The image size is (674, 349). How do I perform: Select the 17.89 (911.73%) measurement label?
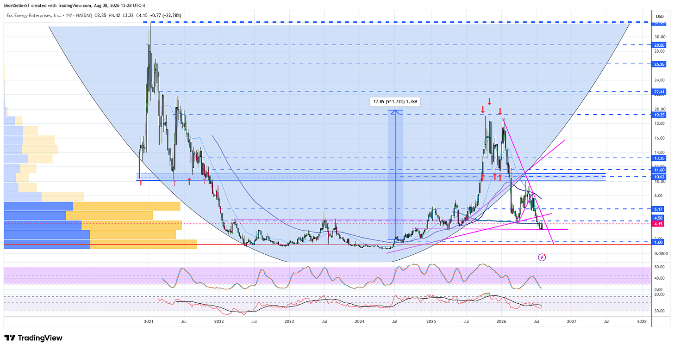395,102
